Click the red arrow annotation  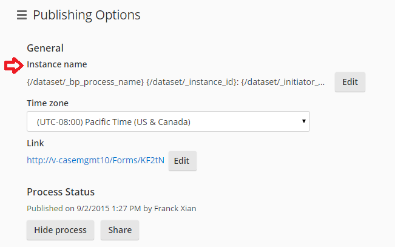tap(14, 66)
